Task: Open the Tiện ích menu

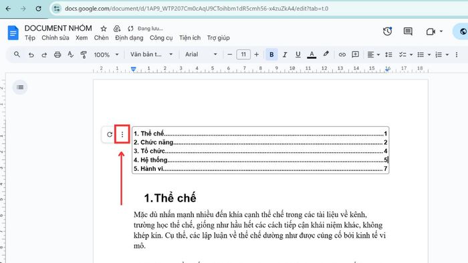Action: 190,38
